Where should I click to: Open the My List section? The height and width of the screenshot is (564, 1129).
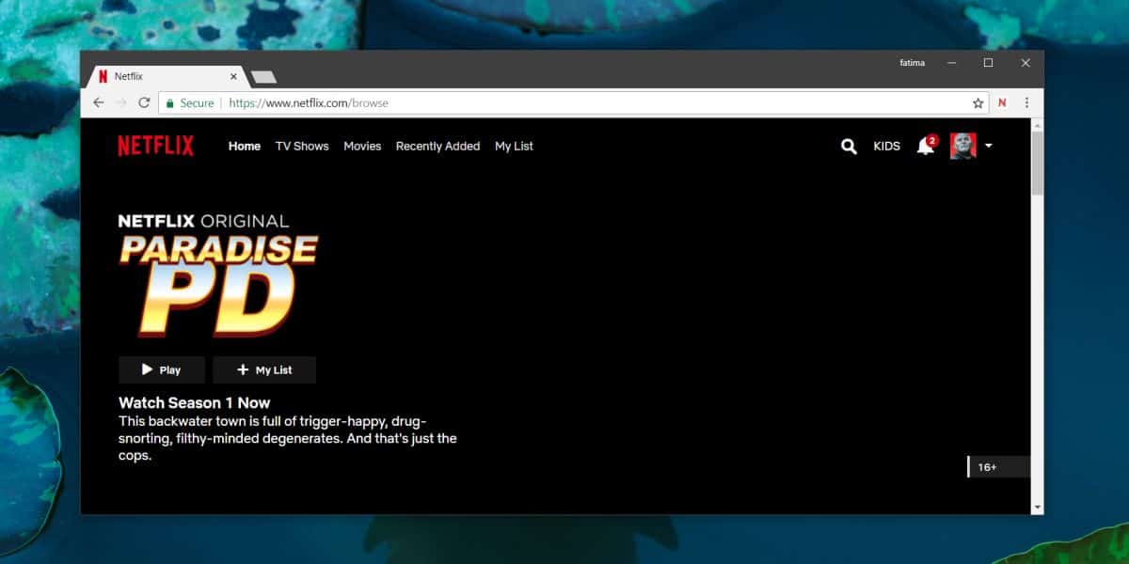tap(514, 147)
